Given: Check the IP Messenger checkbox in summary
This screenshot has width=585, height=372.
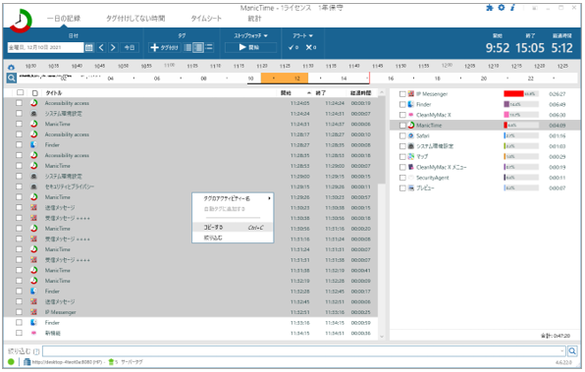Looking at the screenshot, I should (x=402, y=94).
